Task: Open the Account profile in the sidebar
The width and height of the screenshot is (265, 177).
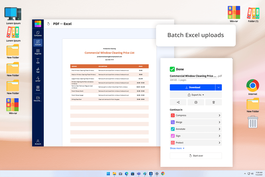Action: tap(38, 142)
